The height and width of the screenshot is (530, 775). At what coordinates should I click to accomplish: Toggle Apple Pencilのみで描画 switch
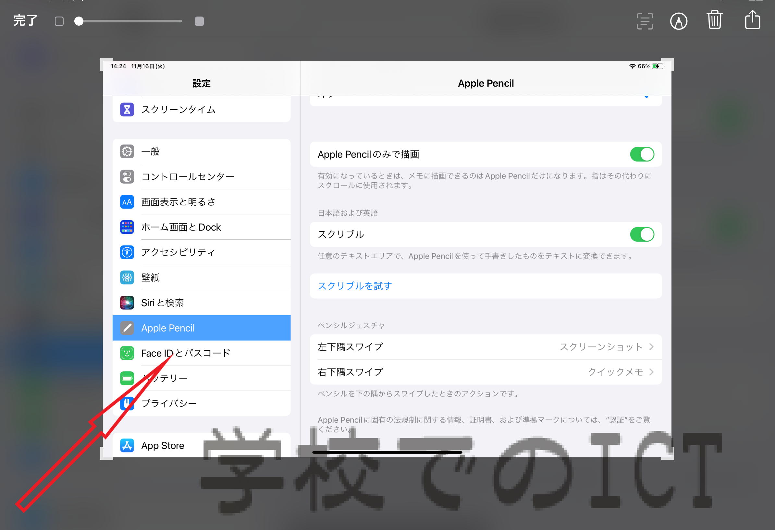[642, 154]
